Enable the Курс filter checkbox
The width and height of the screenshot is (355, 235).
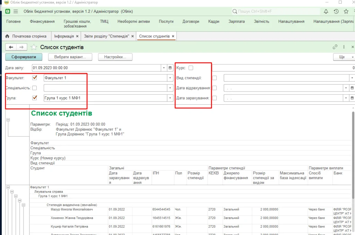[191, 68]
